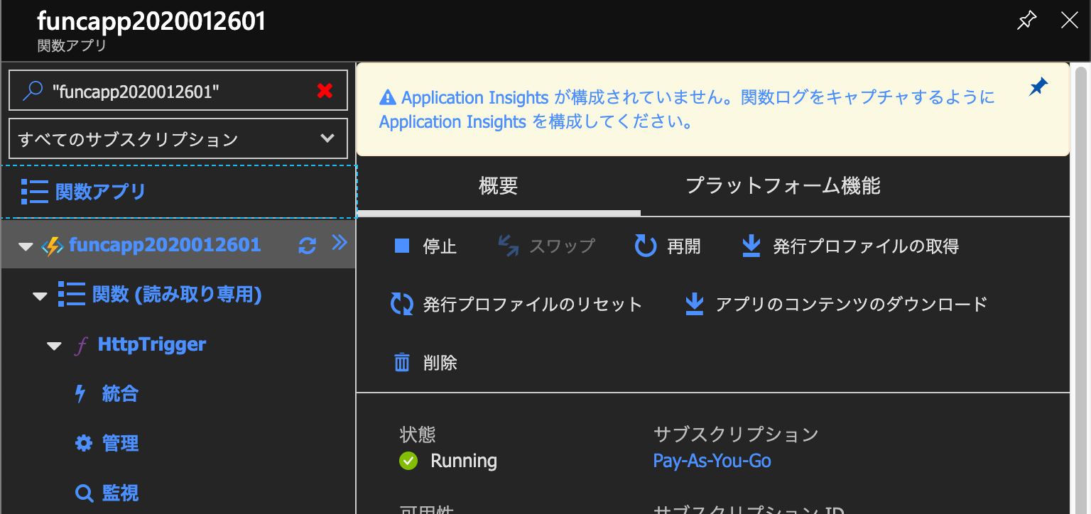Click the サブスクリプション label
This screenshot has height=514, width=1091.
click(736, 434)
